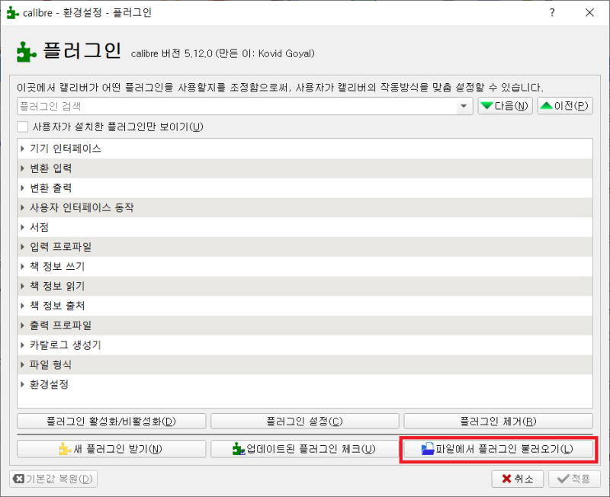The width and height of the screenshot is (610, 497).
Task: Open the plugin search history dropdown
Action: (465, 105)
